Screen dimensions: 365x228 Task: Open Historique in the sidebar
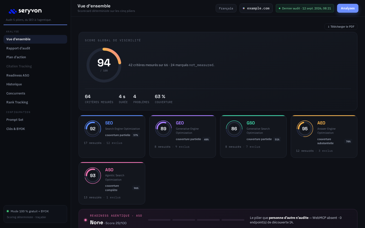tap(35, 84)
